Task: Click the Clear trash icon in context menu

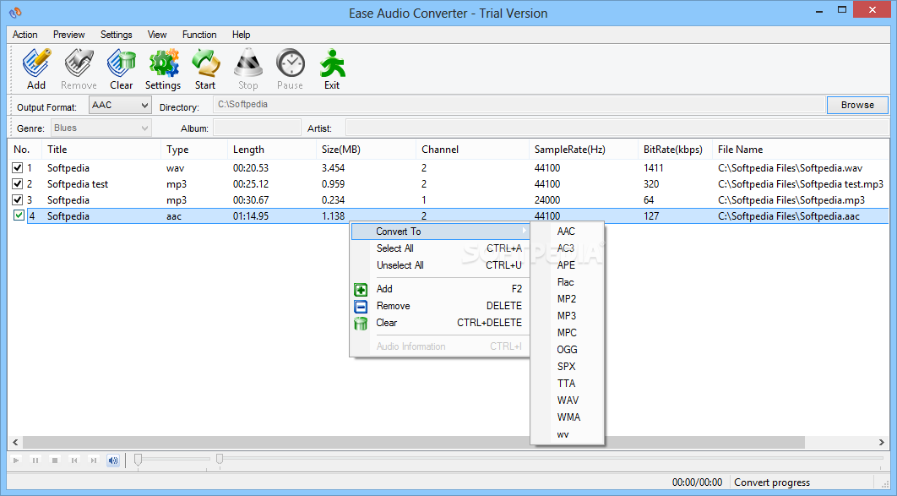Action: 361,324
